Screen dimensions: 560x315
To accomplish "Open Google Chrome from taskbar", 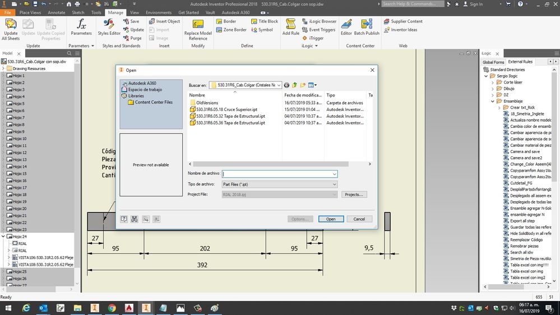I will point(112,308).
